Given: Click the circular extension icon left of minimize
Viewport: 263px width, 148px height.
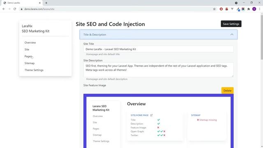Looking at the screenshot, I should (x=236, y=3).
